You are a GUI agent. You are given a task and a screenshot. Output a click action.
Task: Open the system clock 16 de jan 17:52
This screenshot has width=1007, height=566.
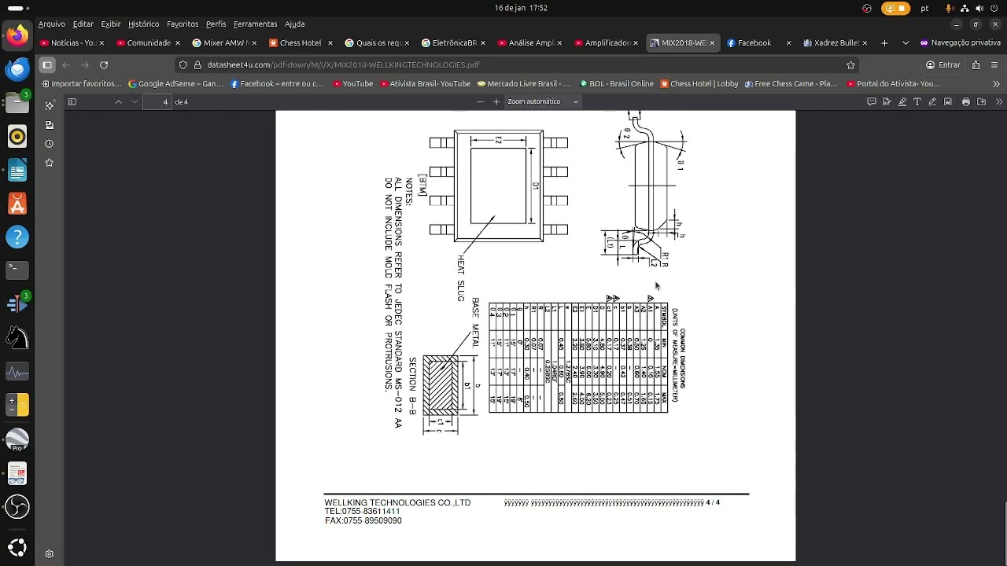pos(521,8)
